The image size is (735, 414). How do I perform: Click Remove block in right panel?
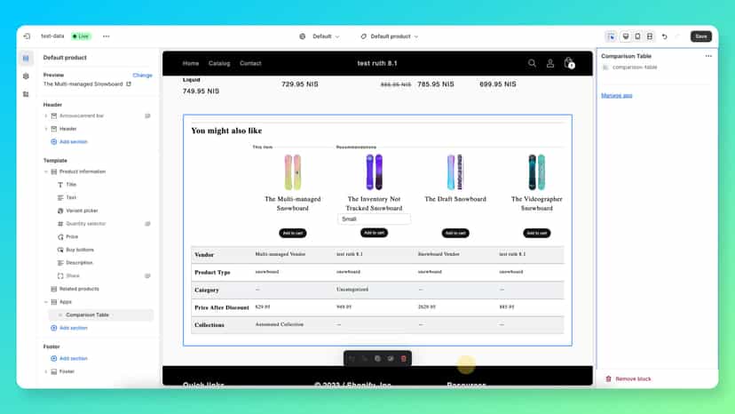pyautogui.click(x=628, y=378)
